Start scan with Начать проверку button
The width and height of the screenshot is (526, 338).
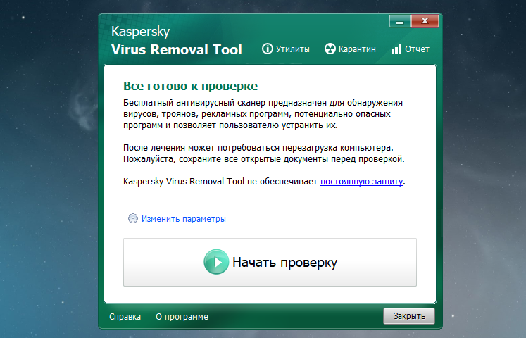point(270,262)
